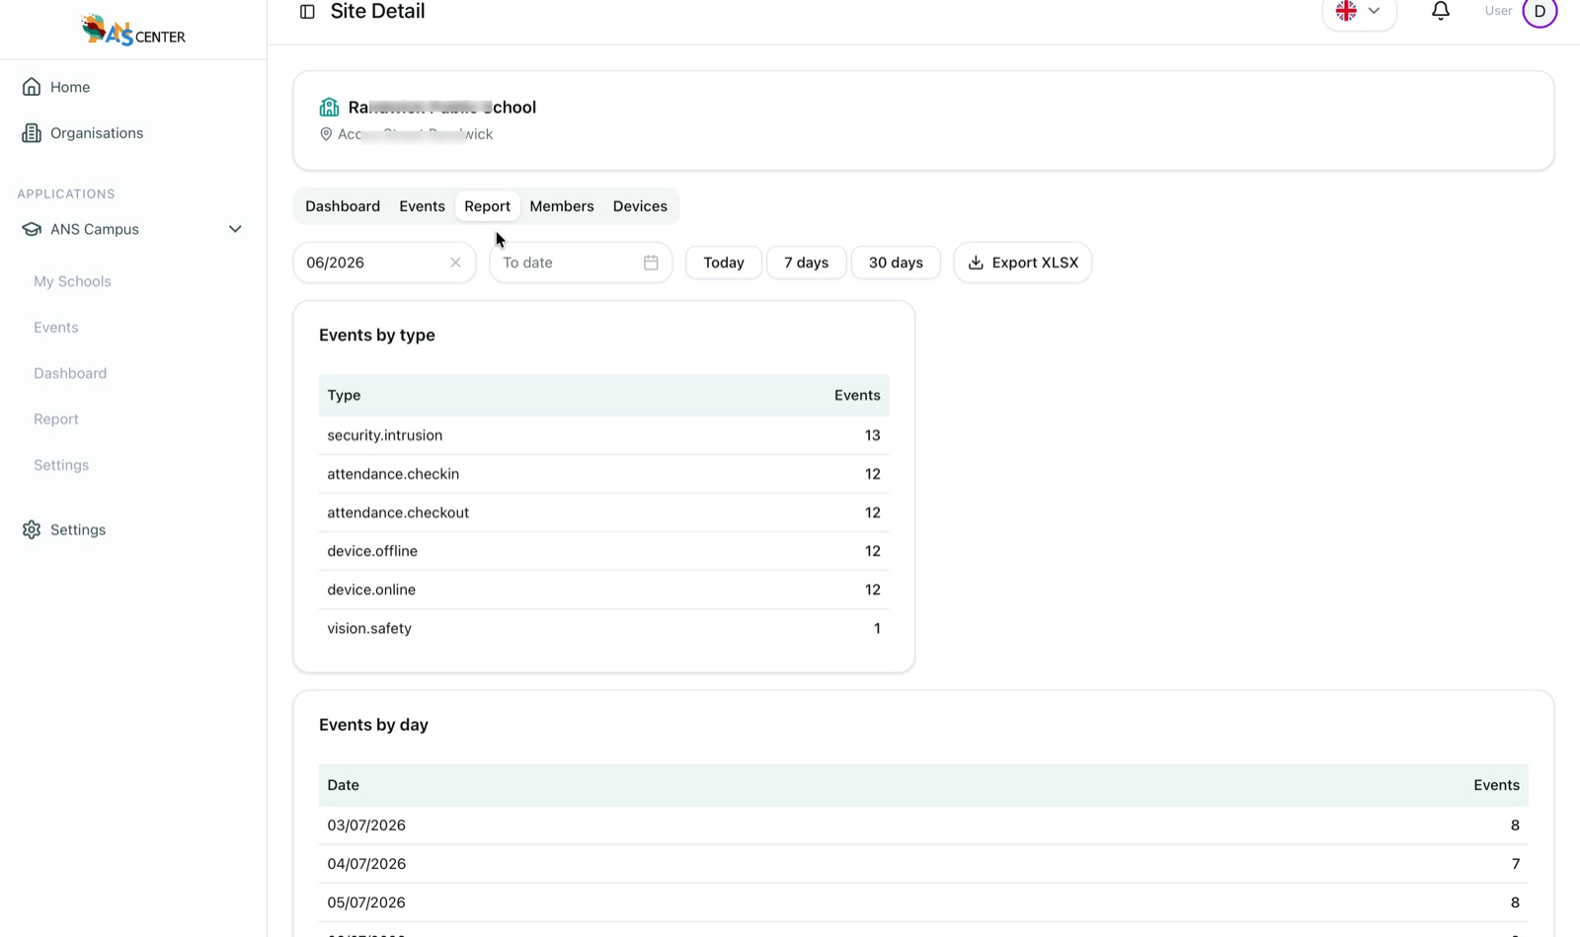
Task: Switch to the Dashboard tab
Action: tap(343, 206)
